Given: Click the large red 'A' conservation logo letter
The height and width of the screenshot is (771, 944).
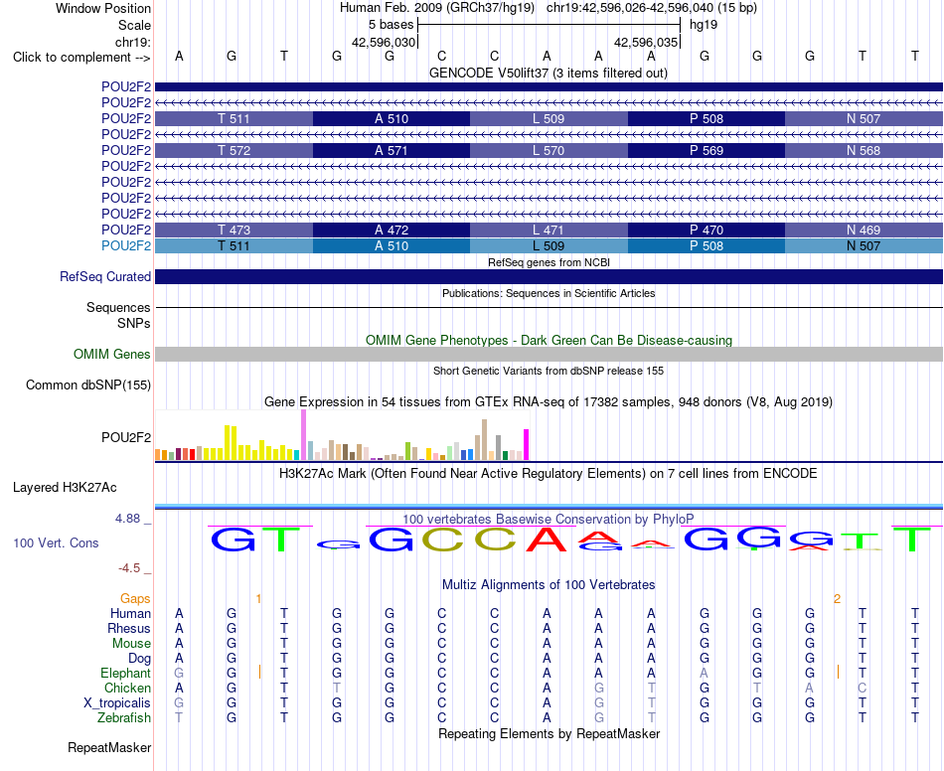Looking at the screenshot, I should point(547,540).
